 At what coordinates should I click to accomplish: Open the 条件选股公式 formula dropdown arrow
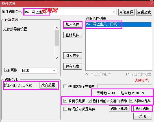(x=114, y=12)
